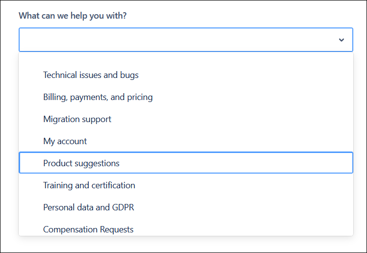Choose the GDPR privacy topic

tap(88, 207)
